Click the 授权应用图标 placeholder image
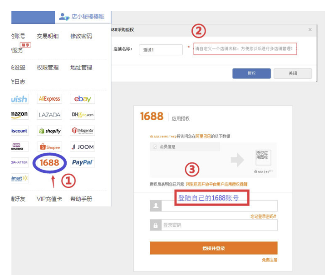 click(x=264, y=157)
